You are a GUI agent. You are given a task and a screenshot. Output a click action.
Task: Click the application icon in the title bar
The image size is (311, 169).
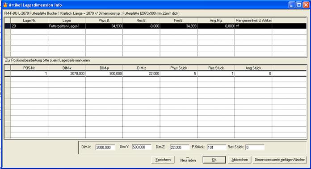[x=5, y=5]
